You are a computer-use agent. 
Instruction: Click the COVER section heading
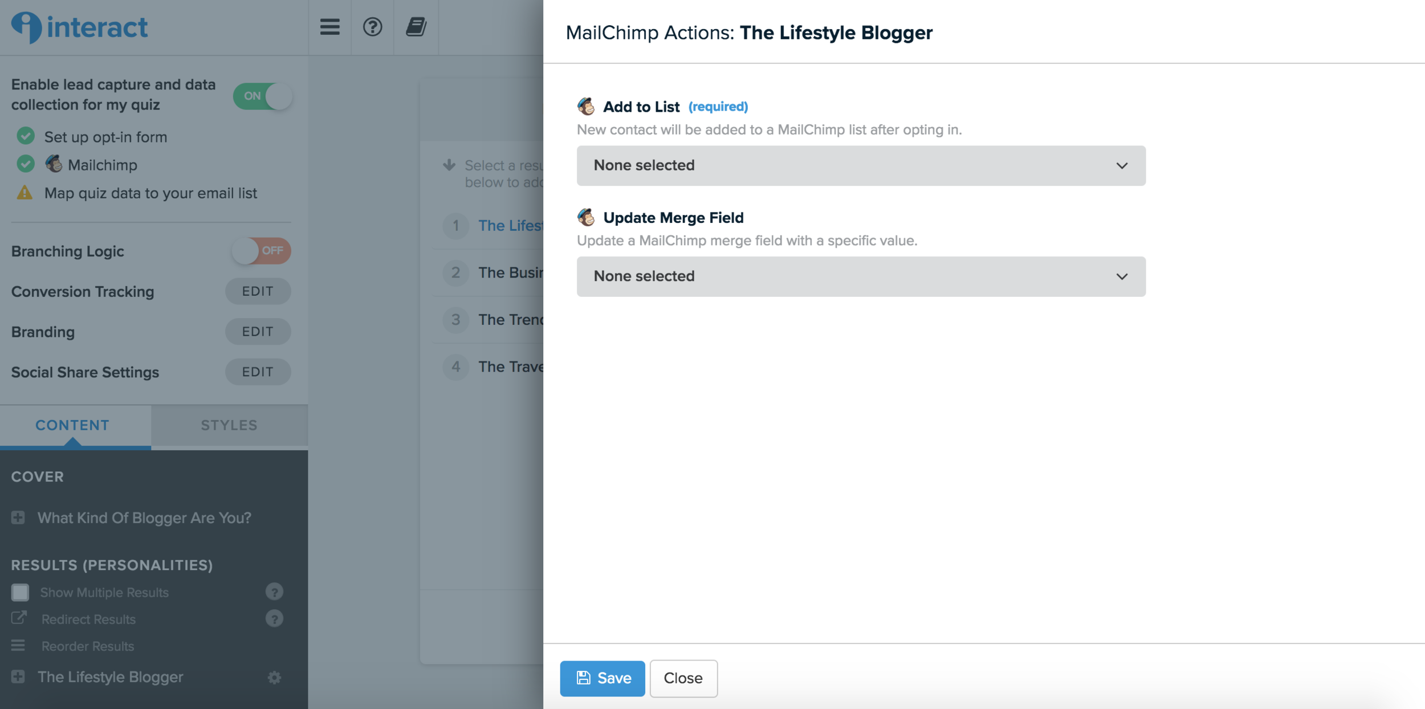click(38, 476)
